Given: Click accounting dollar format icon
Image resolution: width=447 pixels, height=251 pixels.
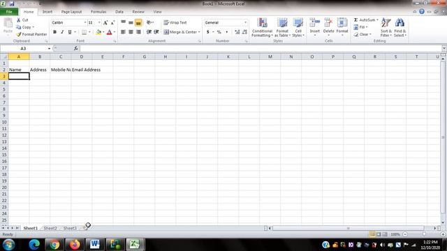Looking at the screenshot, I should coord(208,32).
